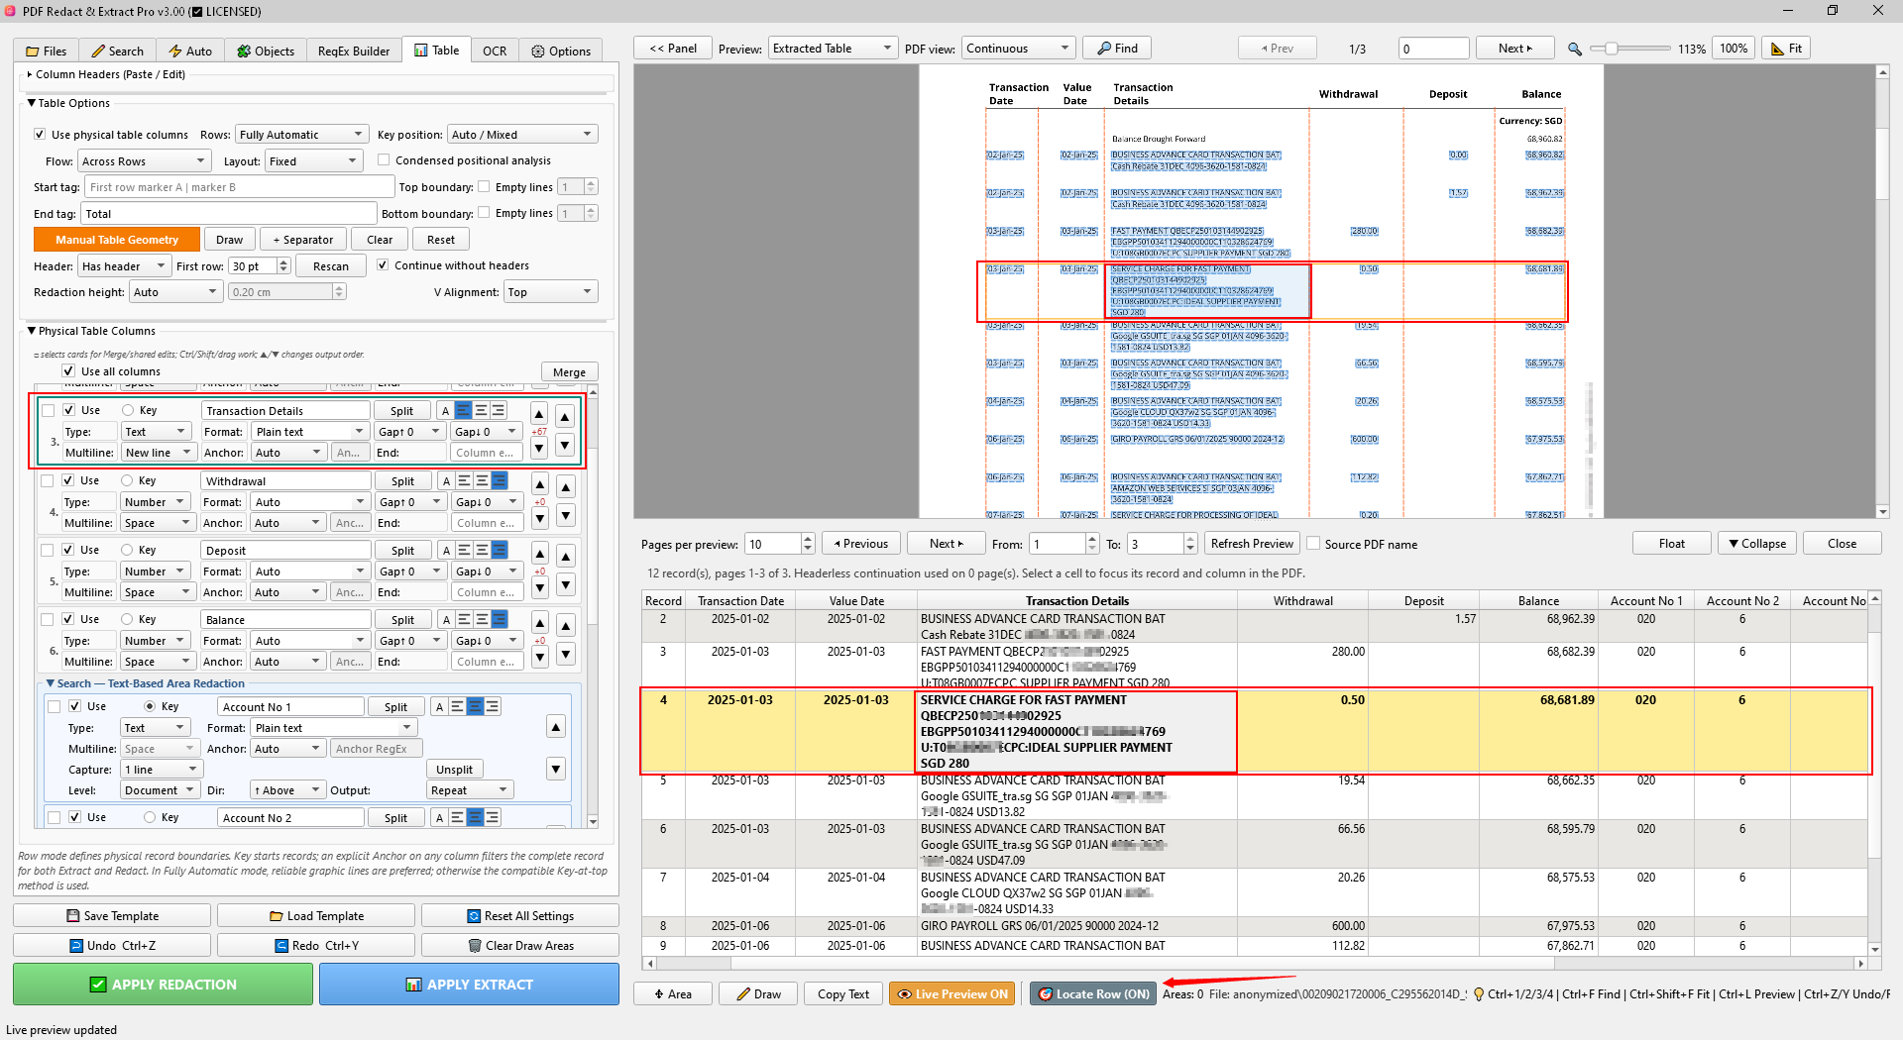Move Account No 1 search card down
The width and height of the screenshot is (1903, 1040).
pos(556,769)
